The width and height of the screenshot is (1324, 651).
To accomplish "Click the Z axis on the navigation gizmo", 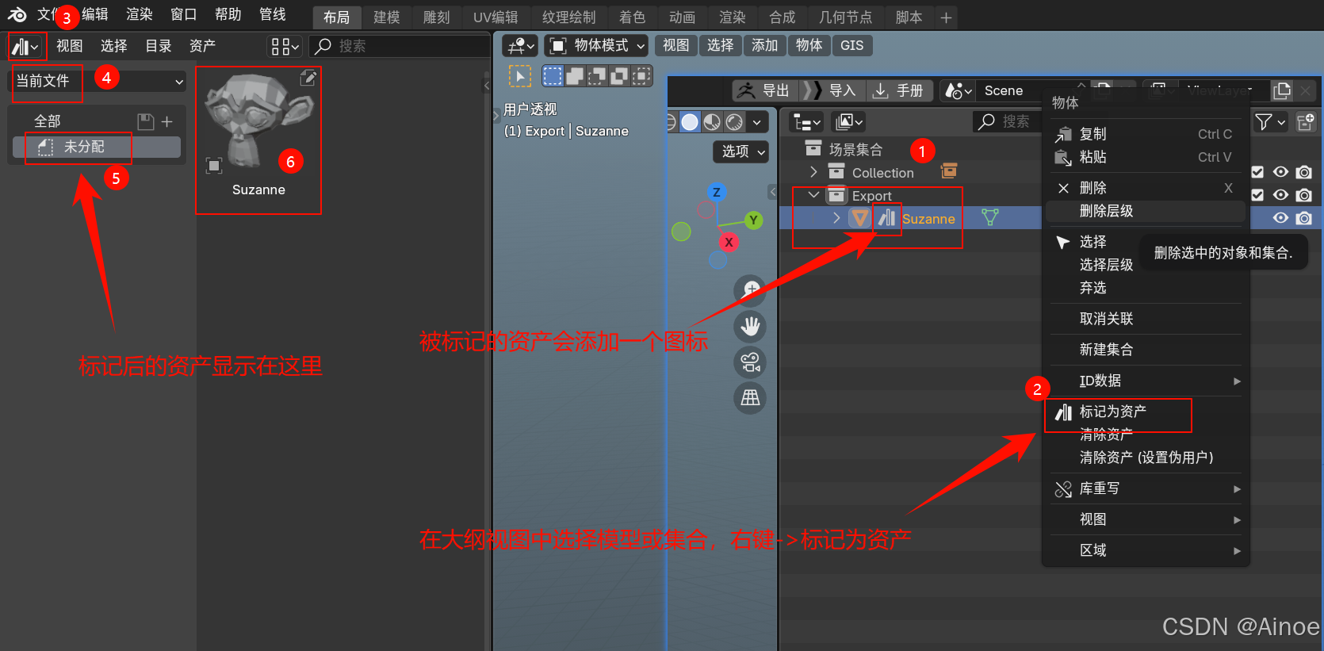I will tap(717, 192).
